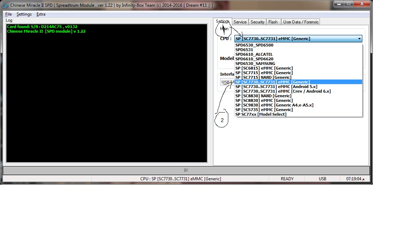Image resolution: width=409 pixels, height=230 pixels.
Task: Minimize the Chinese Miracle II window
Action: point(339,4)
